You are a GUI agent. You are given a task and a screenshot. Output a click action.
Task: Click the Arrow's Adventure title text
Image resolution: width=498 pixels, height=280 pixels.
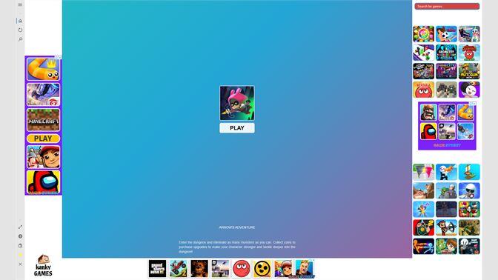pyautogui.click(x=237, y=227)
